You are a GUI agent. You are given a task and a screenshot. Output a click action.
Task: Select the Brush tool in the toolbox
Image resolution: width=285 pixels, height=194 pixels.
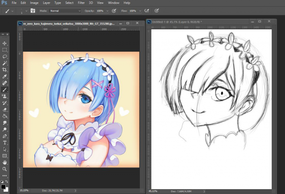pos(4,90)
